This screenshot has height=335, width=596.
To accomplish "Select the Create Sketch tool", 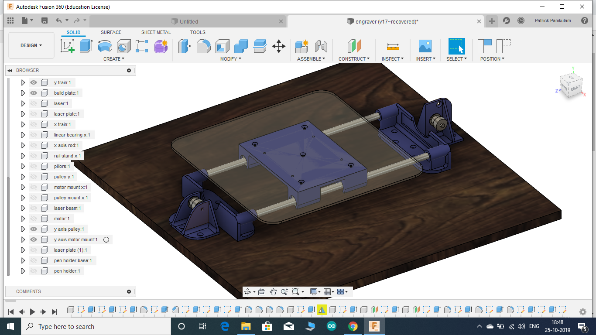I will point(68,46).
